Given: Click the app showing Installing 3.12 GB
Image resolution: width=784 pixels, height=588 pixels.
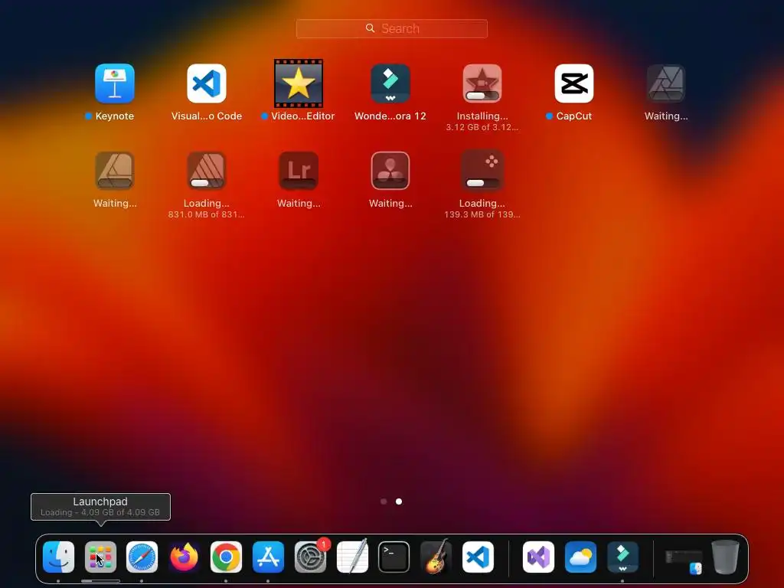Looking at the screenshot, I should (x=482, y=83).
